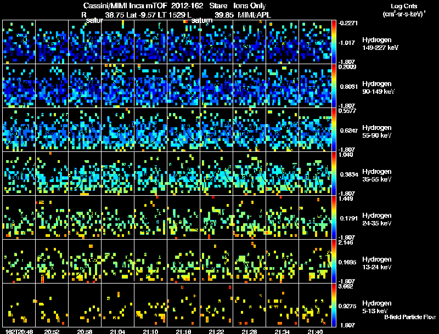
Task: Click the 55-90 keV row color bar
Action: click(x=334, y=130)
